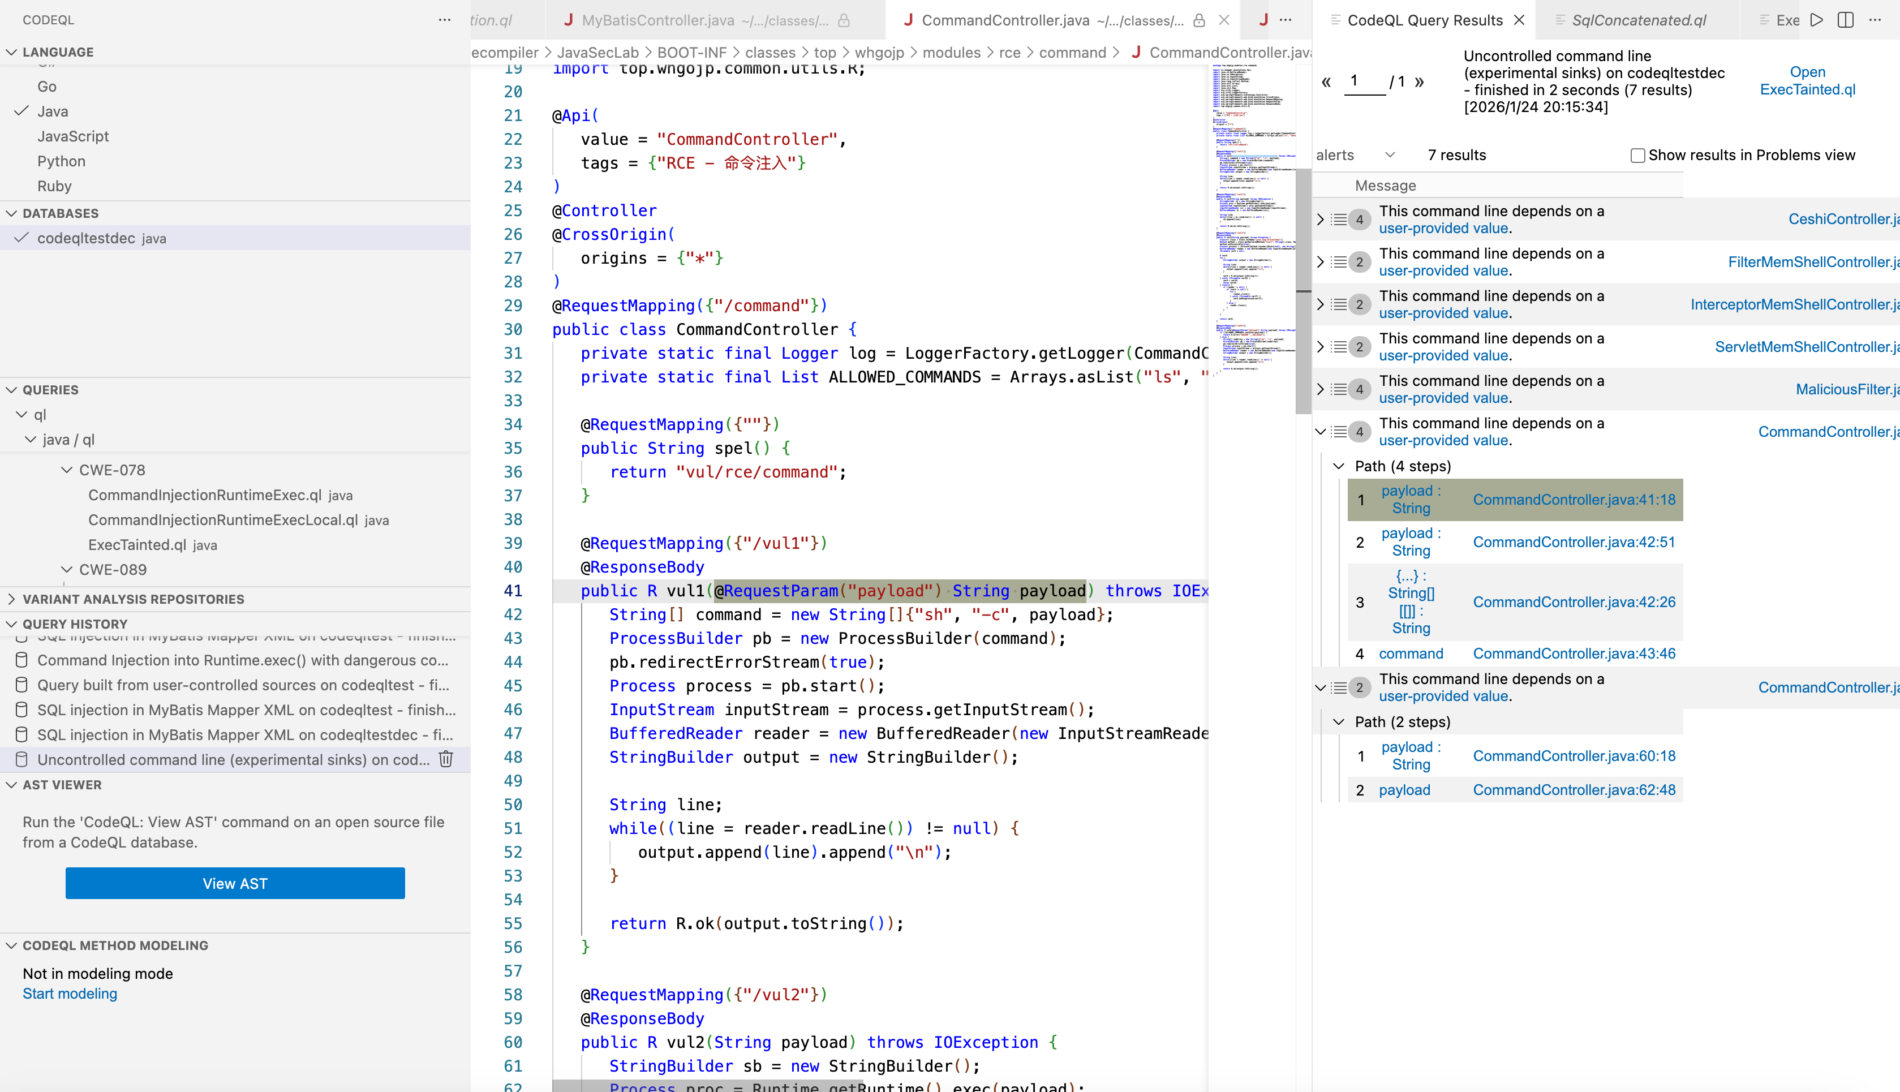Collapse the CWE-078 query folder
The width and height of the screenshot is (1900, 1092).
pyautogui.click(x=67, y=470)
